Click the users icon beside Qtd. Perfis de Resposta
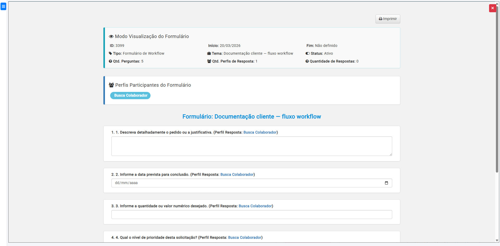 209,61
